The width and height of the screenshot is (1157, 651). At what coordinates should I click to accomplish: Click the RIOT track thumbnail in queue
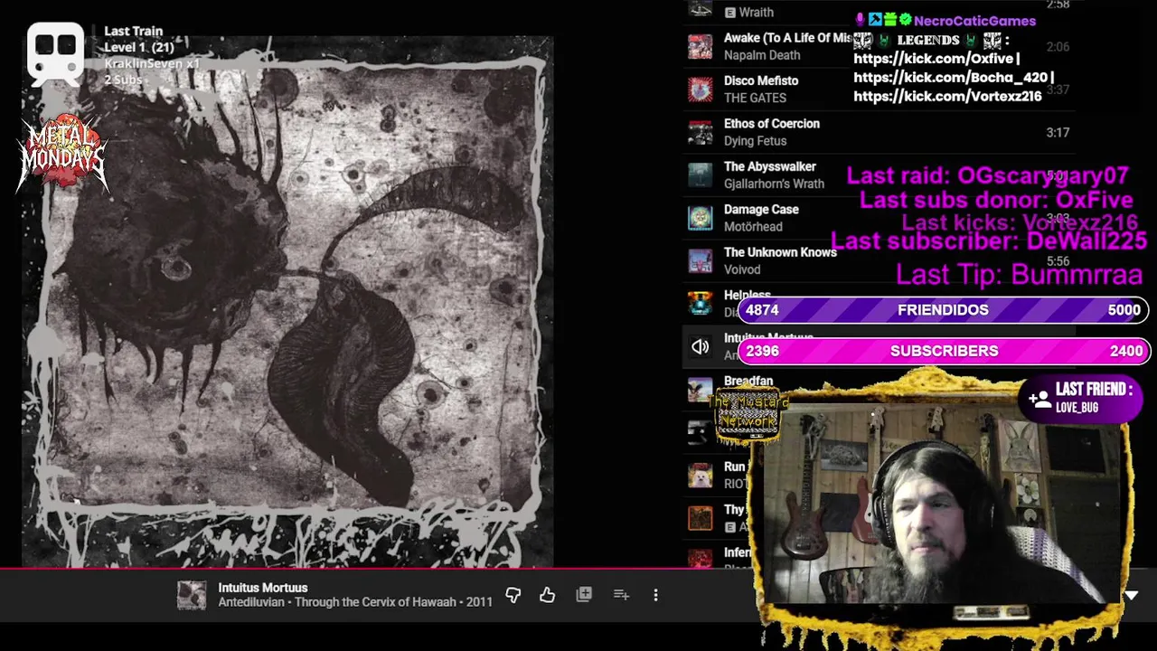coord(701,476)
